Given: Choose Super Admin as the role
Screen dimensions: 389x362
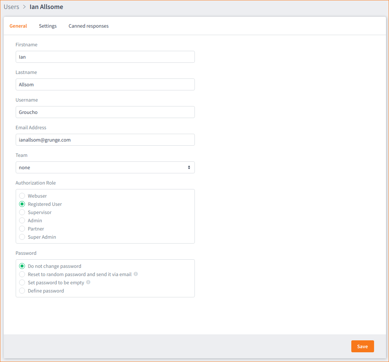Looking at the screenshot, I should (x=22, y=237).
